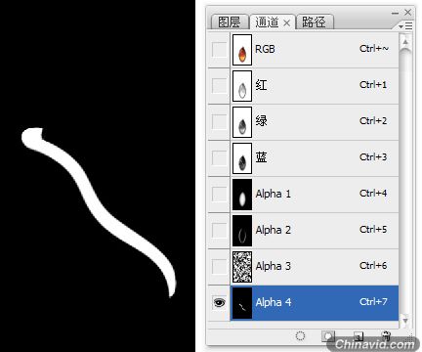Click scrollbar down arrow in panel
This screenshot has height=352, width=422.
tap(405, 321)
